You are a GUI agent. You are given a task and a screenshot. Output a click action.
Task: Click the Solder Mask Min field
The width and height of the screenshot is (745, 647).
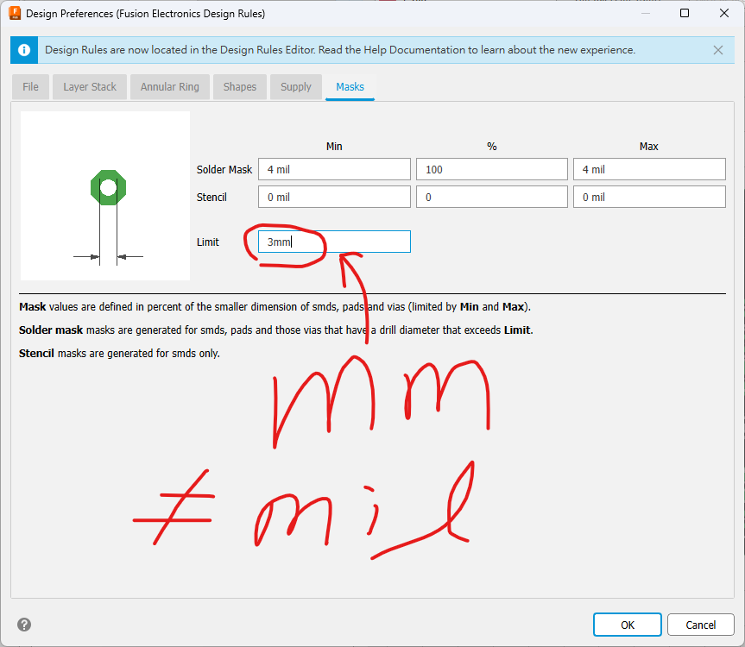click(x=334, y=170)
